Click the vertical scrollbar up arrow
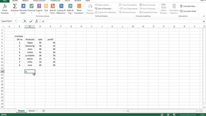The width and height of the screenshot is (206, 116). point(204,26)
